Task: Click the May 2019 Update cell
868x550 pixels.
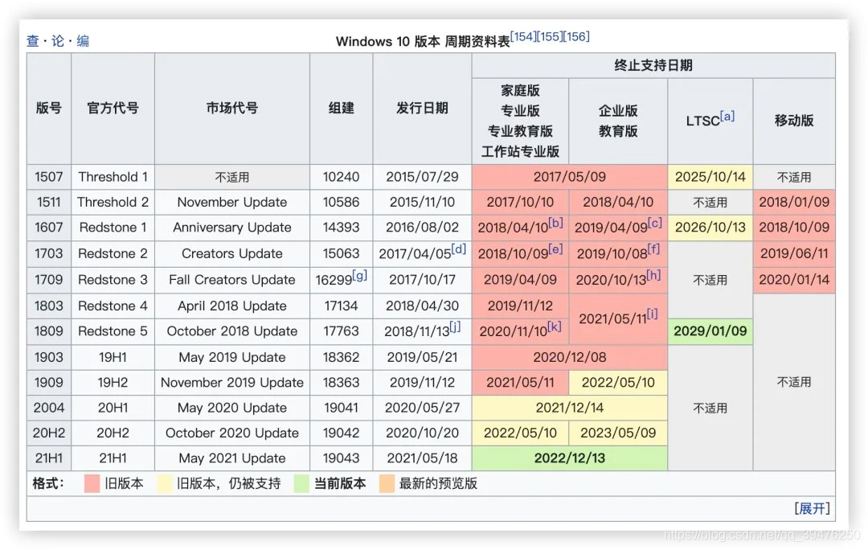Action: point(232,357)
